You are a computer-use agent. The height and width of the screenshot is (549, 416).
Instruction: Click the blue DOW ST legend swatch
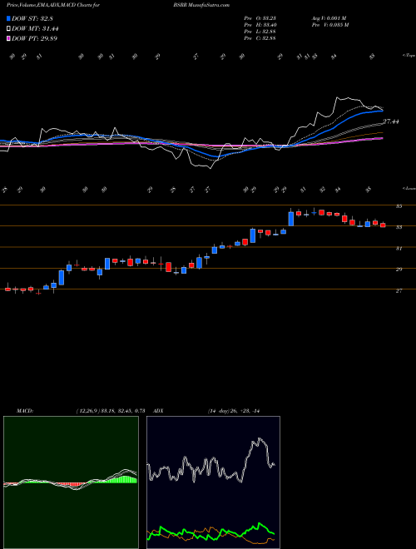pos(9,18)
